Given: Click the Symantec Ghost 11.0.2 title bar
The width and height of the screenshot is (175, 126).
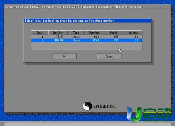Looking at the screenshot, I should coord(87,7).
